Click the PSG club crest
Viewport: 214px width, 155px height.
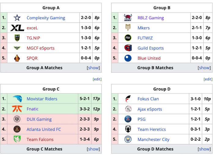point(128,119)
